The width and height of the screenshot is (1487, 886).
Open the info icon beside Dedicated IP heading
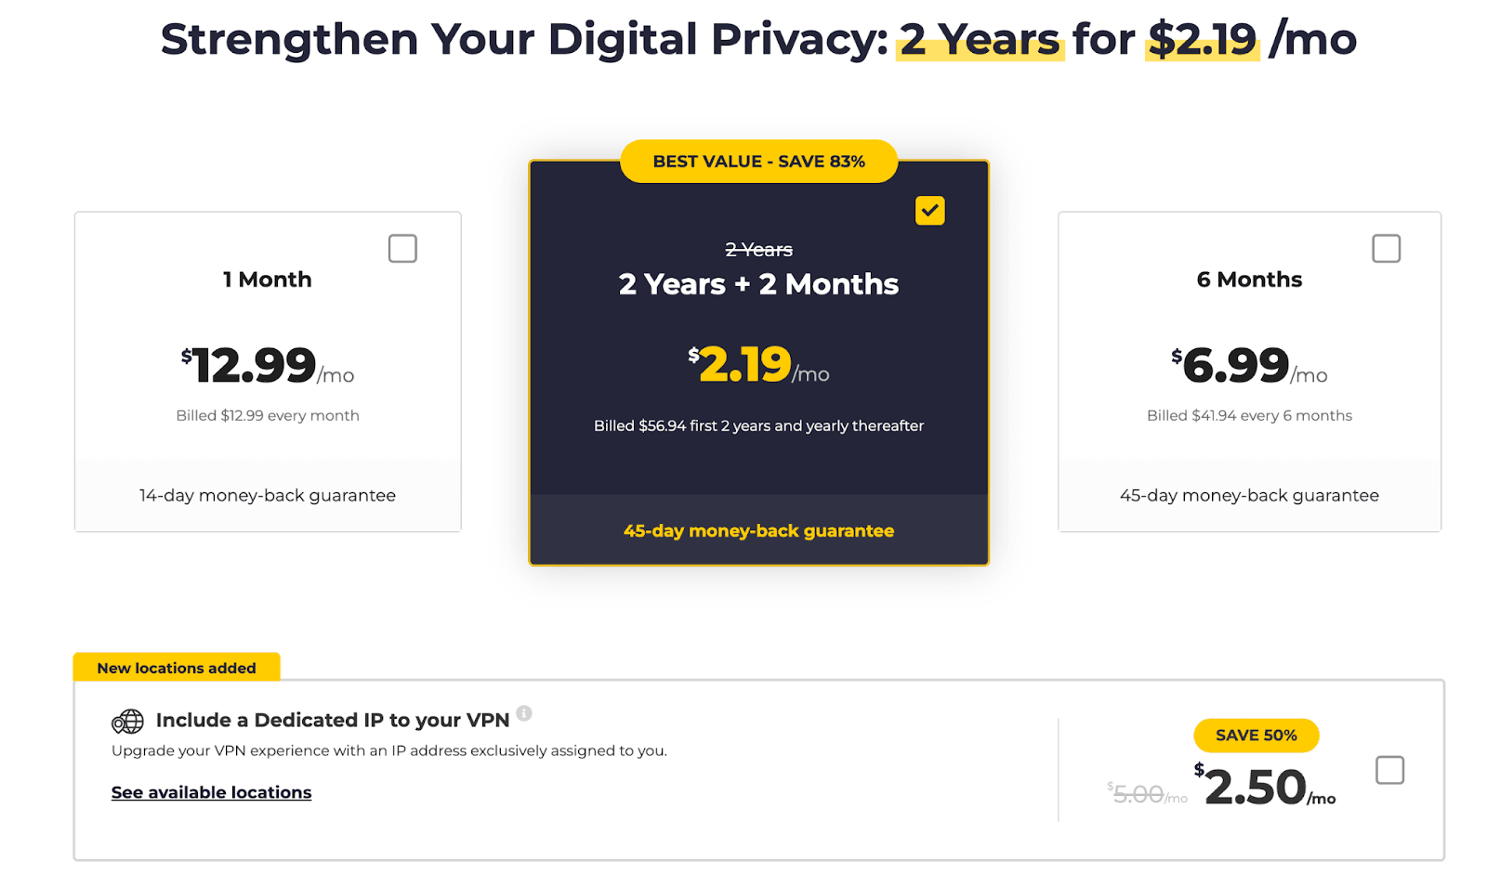(524, 713)
